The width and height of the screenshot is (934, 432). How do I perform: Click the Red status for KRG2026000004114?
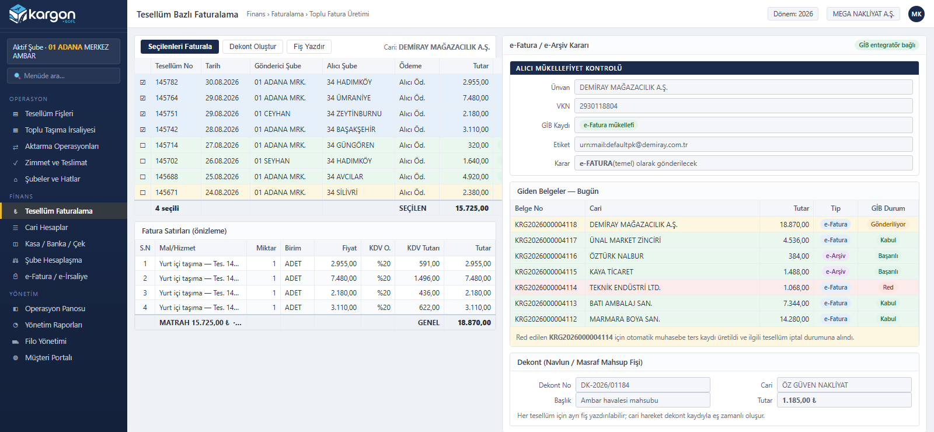pyautogui.click(x=888, y=288)
